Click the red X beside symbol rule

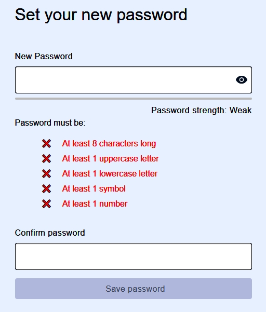coord(46,188)
